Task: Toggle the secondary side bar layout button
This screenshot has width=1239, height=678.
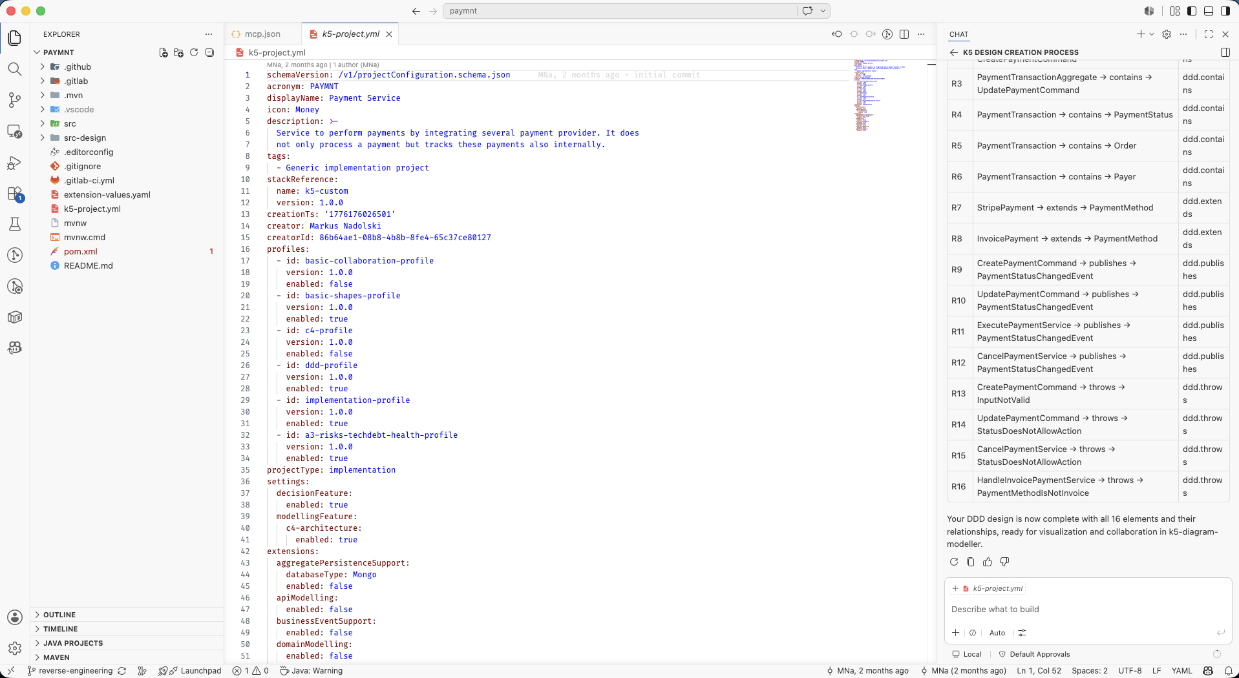Action: pos(1225,11)
